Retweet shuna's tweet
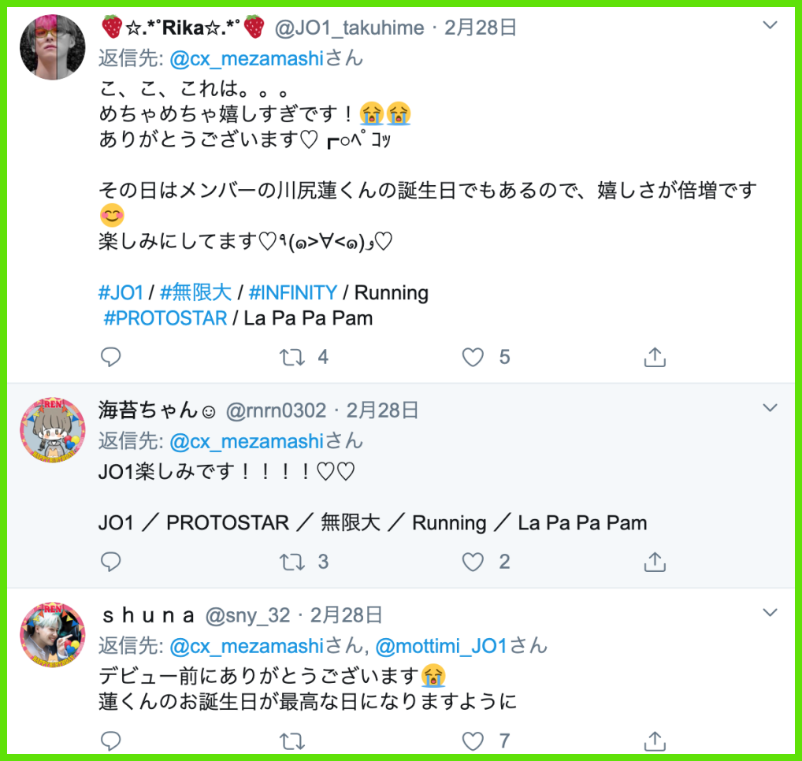Viewport: 802px width, 761px height. coord(292,741)
